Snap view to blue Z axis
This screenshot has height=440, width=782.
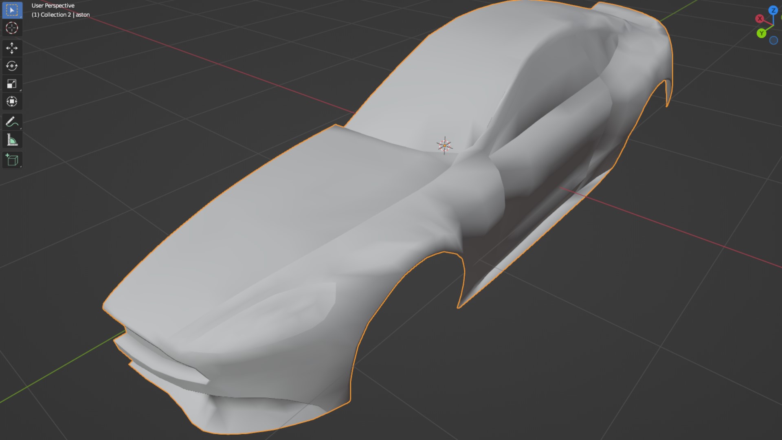click(773, 10)
